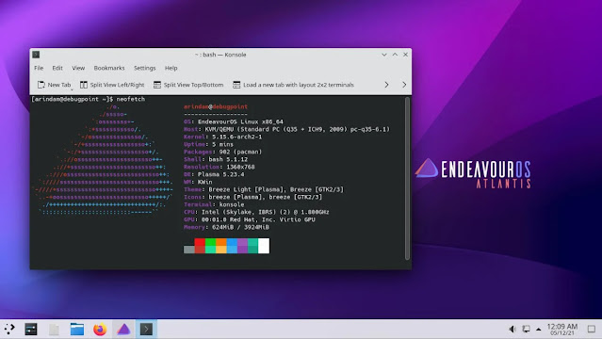Open the KDE application launcher

click(9, 329)
